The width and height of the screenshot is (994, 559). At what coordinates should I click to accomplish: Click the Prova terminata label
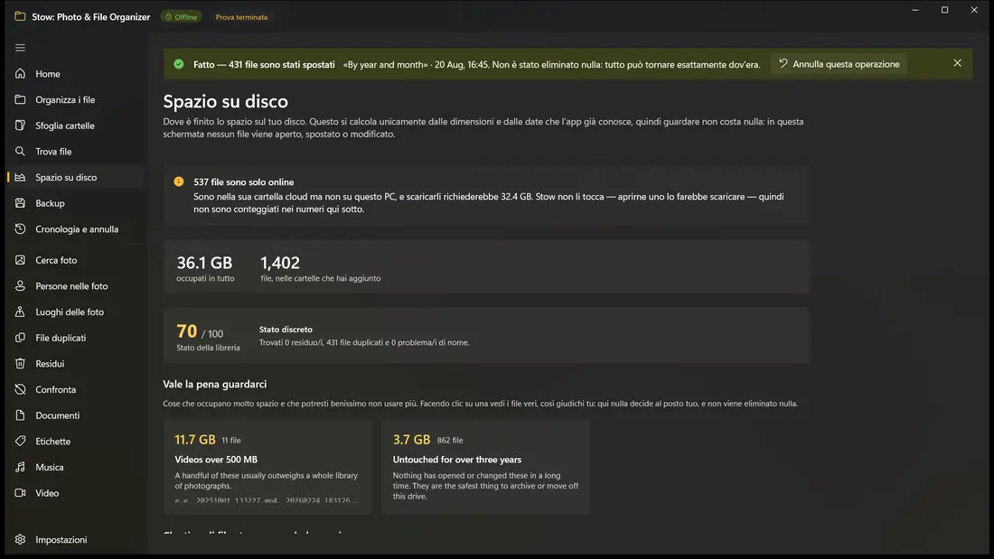click(x=241, y=17)
